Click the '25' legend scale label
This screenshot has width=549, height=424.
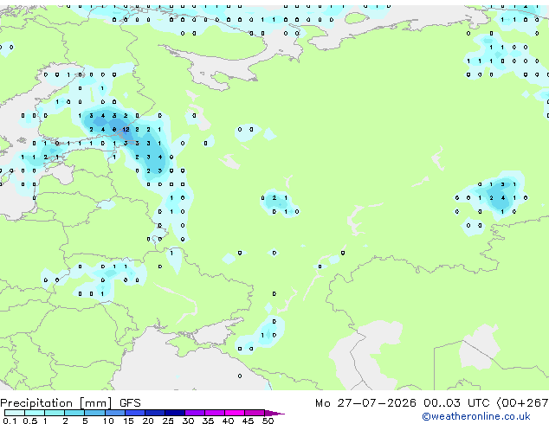pyautogui.click(x=168, y=421)
